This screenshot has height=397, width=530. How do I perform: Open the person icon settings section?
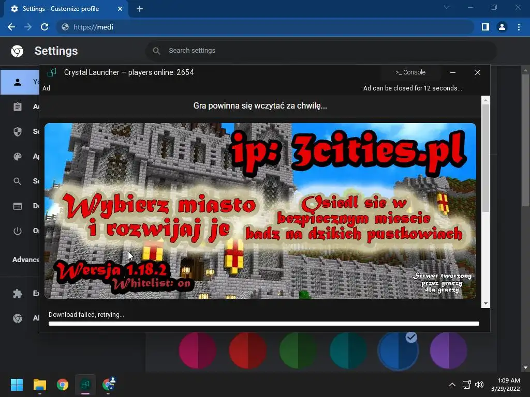coord(18,82)
